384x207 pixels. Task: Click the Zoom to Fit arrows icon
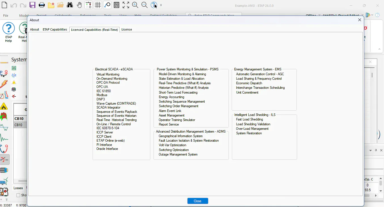(x=126, y=5)
